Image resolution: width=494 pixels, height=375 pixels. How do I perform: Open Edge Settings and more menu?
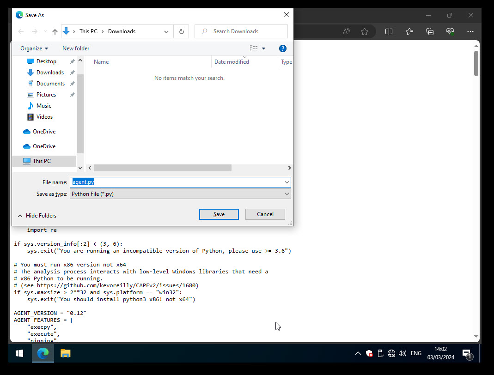[470, 31]
